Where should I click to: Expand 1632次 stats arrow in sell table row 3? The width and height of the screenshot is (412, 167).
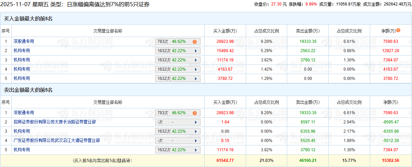point(196,131)
